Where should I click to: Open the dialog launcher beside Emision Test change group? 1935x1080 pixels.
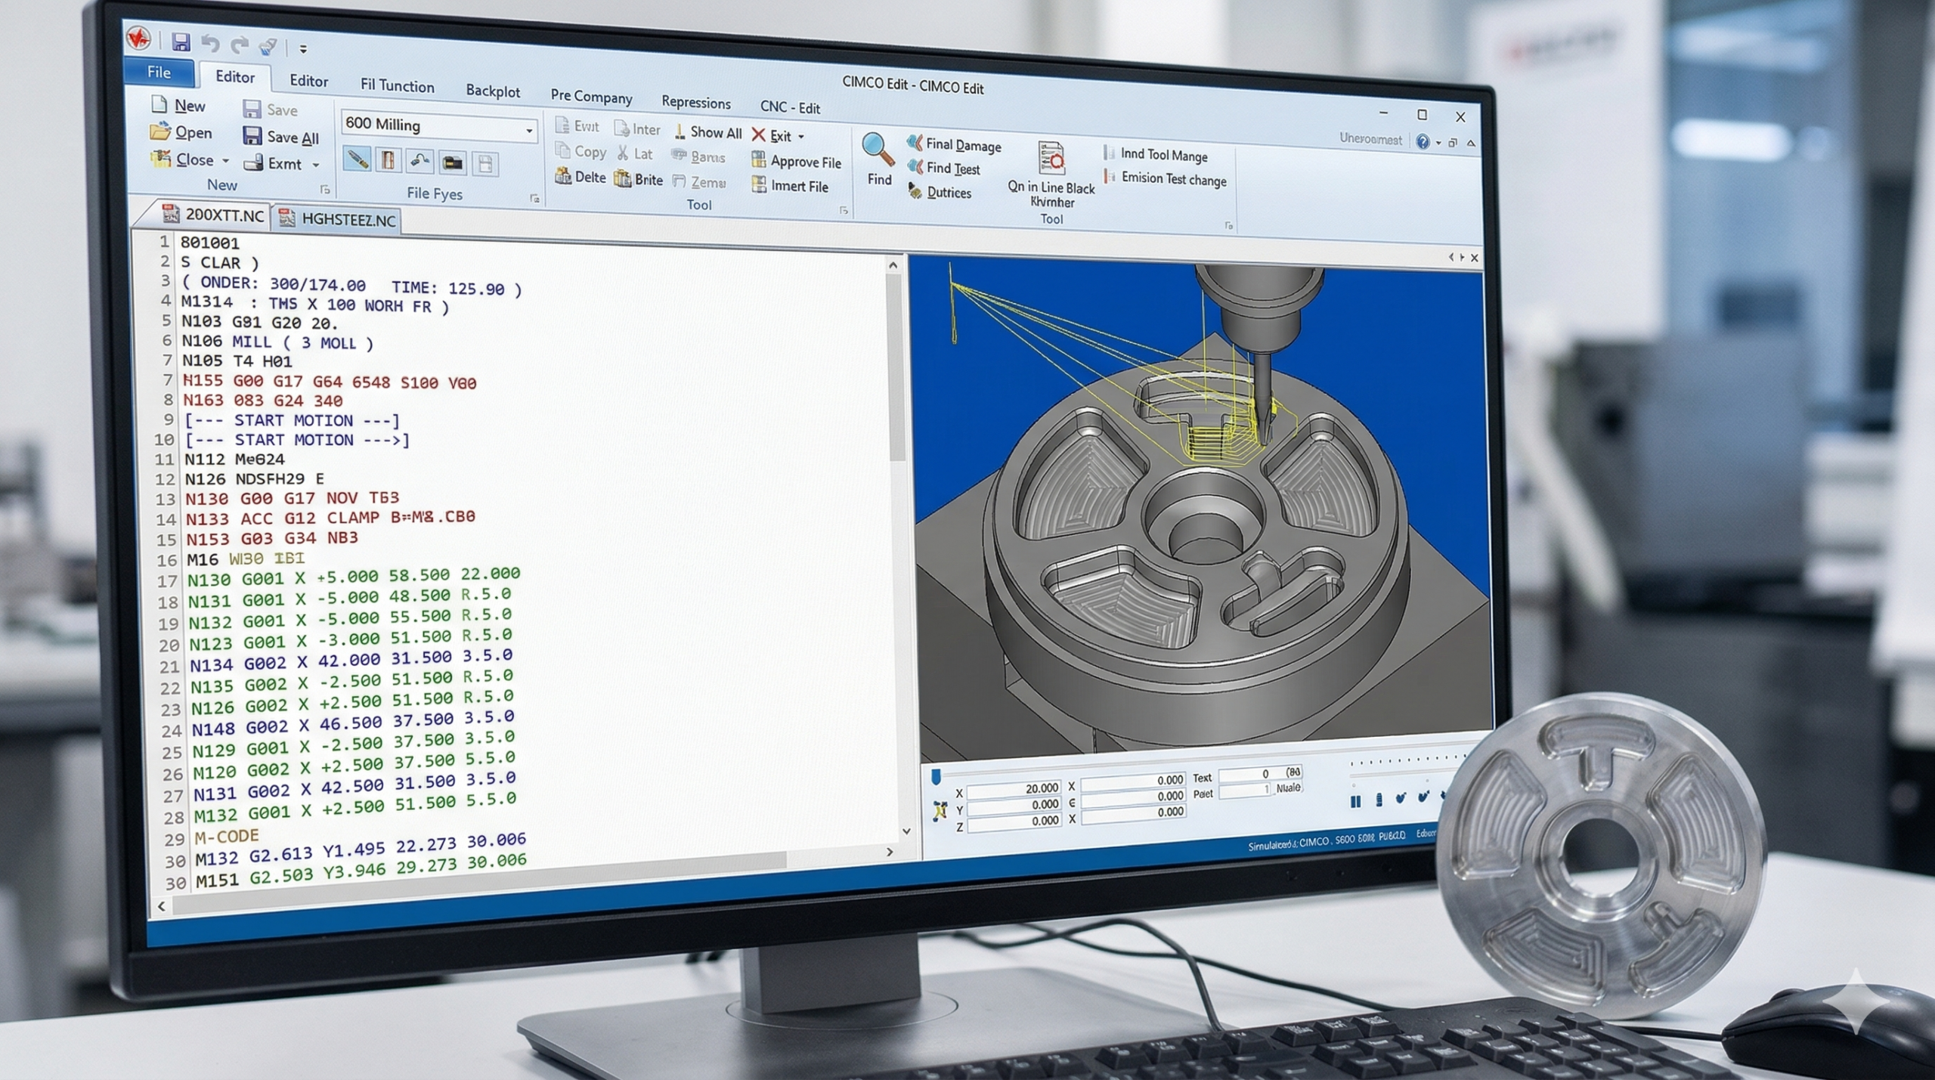1228,225
